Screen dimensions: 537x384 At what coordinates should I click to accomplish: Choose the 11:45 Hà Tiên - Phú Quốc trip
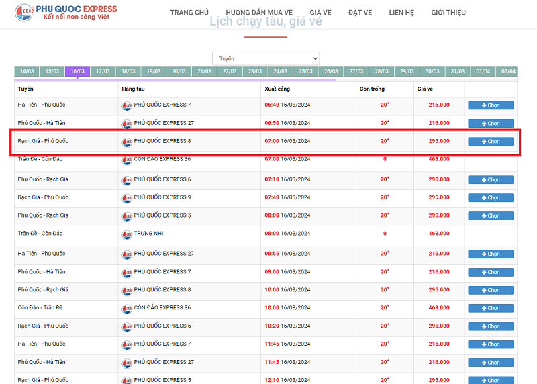[491, 344]
